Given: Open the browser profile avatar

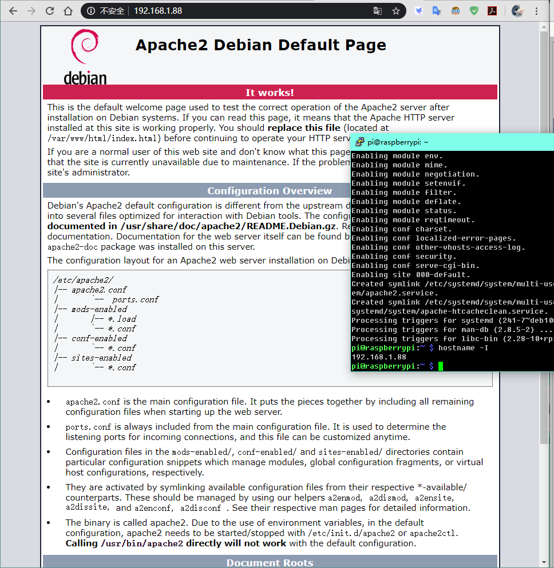Looking at the screenshot, I should 517,11.
